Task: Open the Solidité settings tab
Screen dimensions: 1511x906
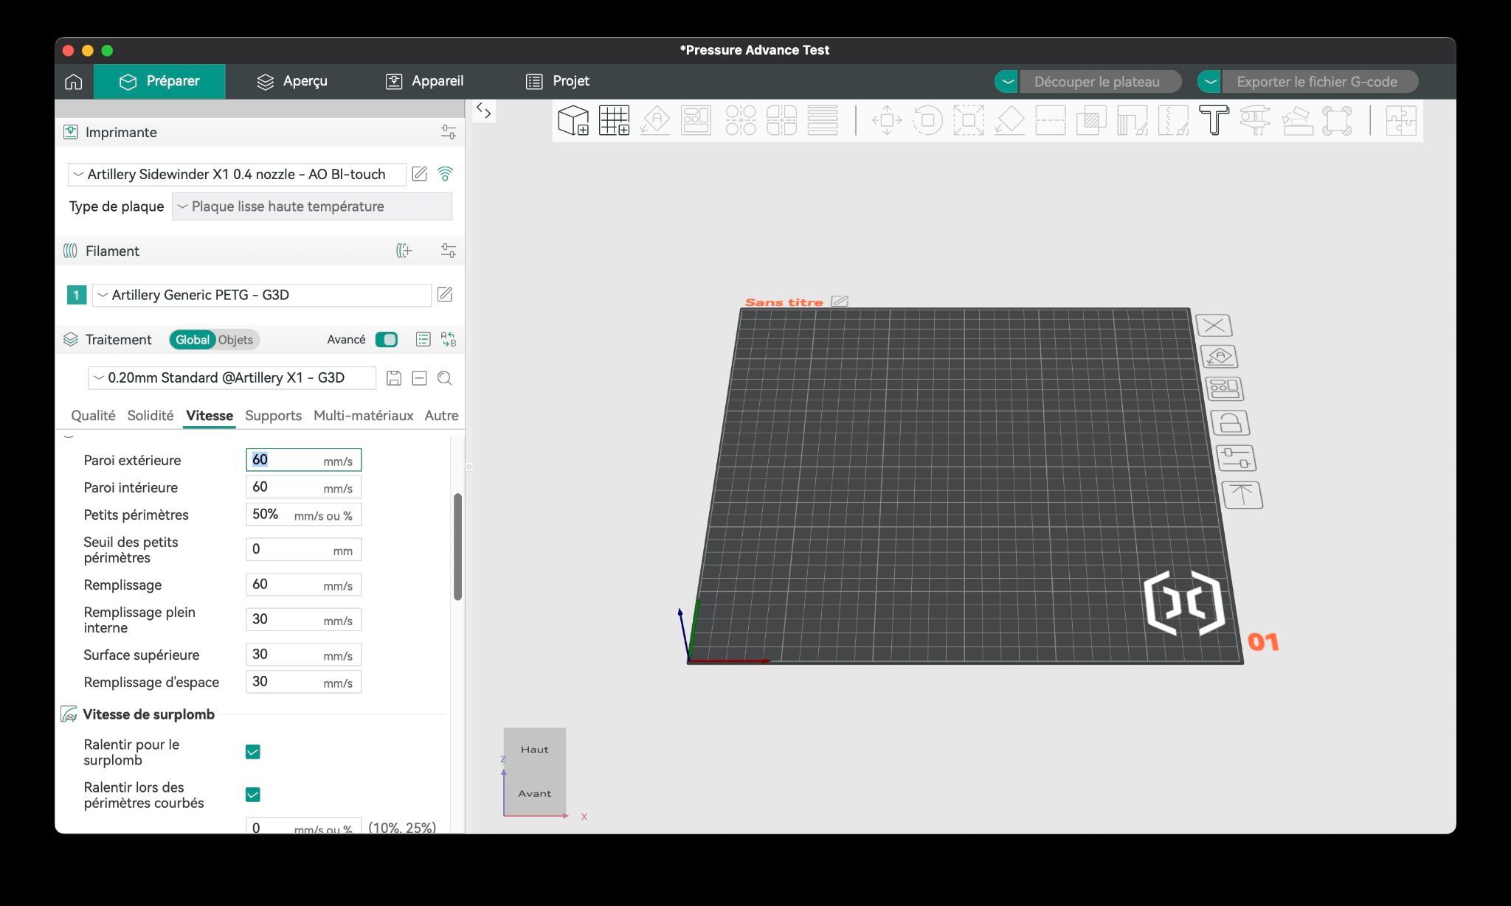Action: (151, 416)
